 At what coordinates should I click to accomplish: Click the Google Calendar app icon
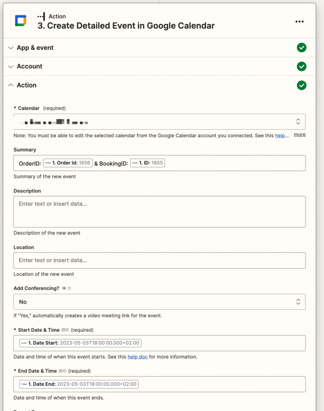pyautogui.click(x=20, y=20)
